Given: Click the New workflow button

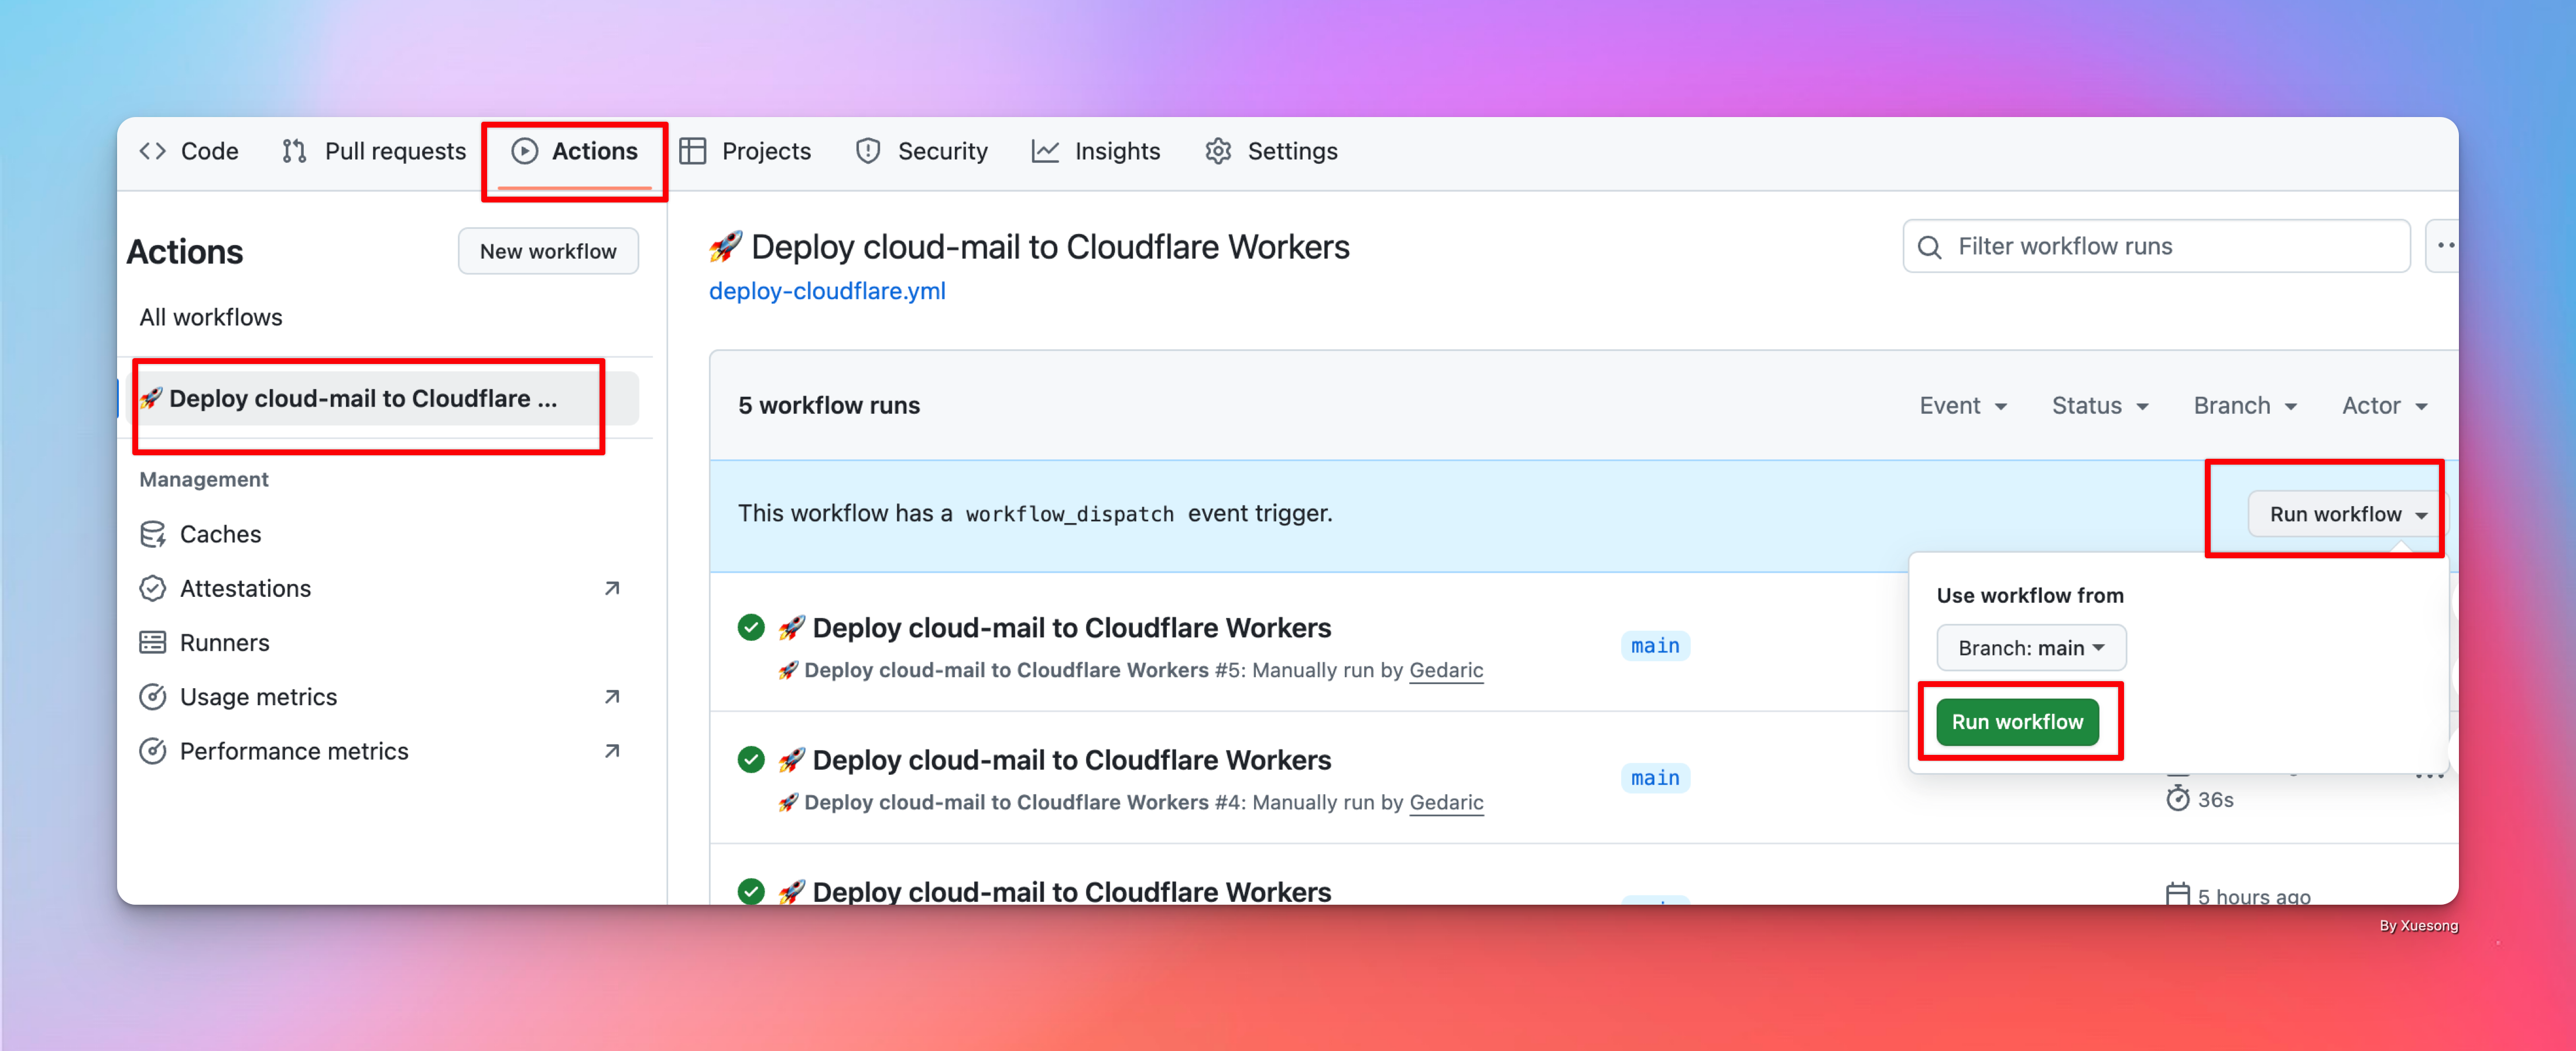Looking at the screenshot, I should [548, 251].
